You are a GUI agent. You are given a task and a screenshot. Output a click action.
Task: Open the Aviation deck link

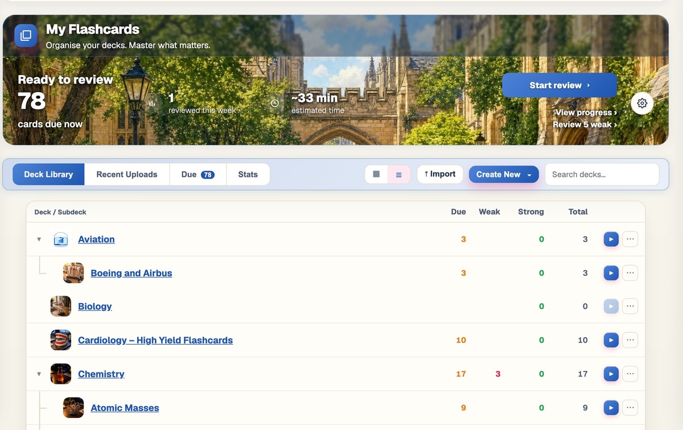click(96, 239)
